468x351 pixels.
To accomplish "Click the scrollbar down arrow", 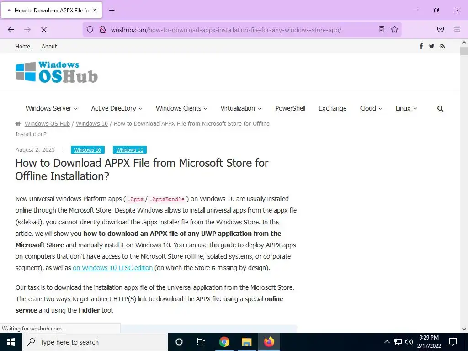I will point(464,329).
